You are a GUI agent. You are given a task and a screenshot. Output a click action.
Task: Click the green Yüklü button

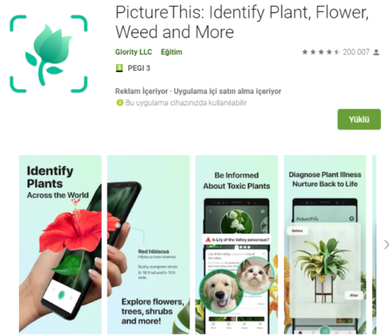pyautogui.click(x=359, y=119)
